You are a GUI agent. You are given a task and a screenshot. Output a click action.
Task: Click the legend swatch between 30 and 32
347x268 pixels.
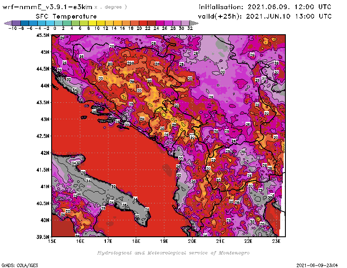point(185,23)
